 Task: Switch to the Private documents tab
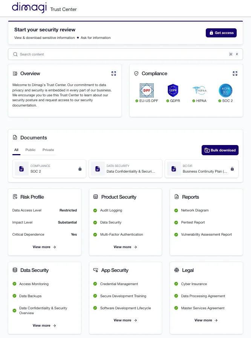[48, 150]
